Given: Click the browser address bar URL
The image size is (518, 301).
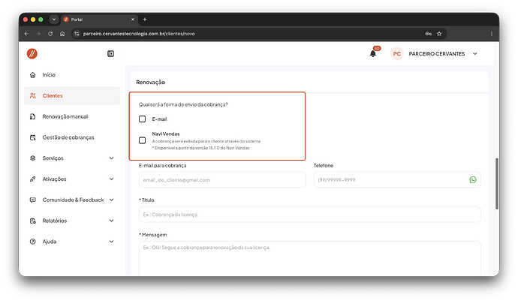Looking at the screenshot, I should (x=139, y=34).
